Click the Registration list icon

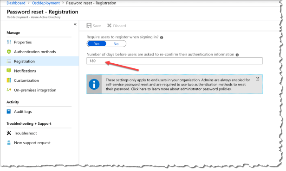click(x=9, y=61)
